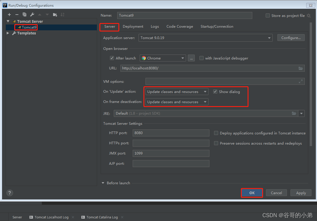Close the Tomcat Localhost Log tab

(73, 217)
